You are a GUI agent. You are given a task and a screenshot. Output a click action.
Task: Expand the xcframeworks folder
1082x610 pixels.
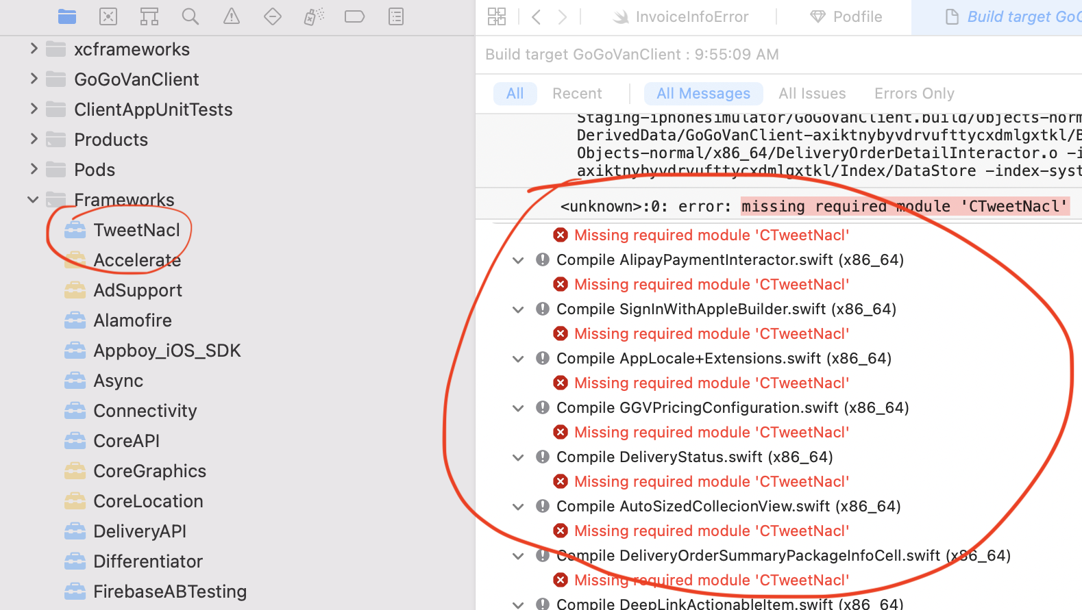click(x=34, y=49)
